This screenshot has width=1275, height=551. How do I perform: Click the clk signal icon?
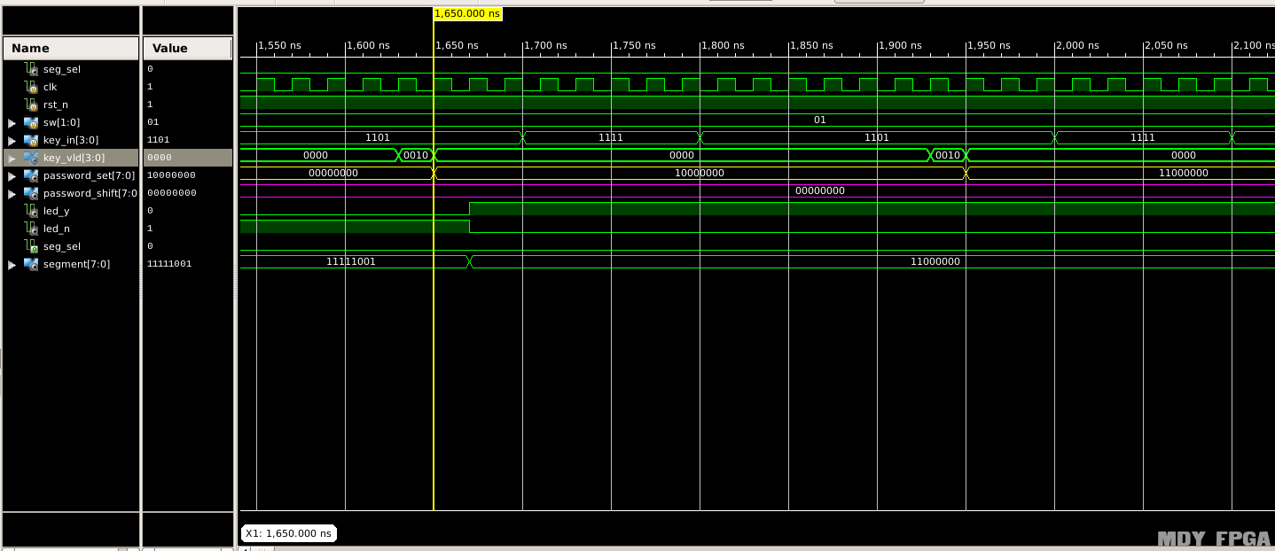[31, 87]
